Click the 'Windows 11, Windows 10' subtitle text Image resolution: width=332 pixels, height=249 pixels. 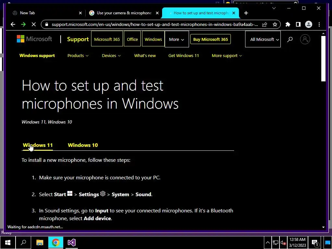[47, 122]
